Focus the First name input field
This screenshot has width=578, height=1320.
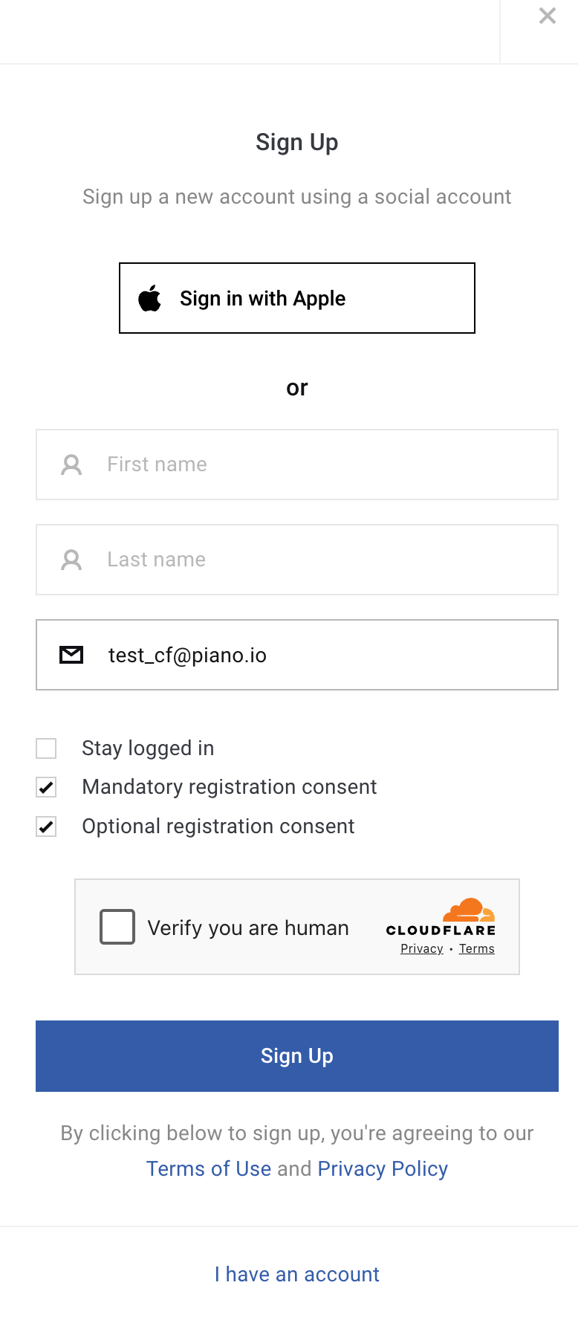(297, 465)
